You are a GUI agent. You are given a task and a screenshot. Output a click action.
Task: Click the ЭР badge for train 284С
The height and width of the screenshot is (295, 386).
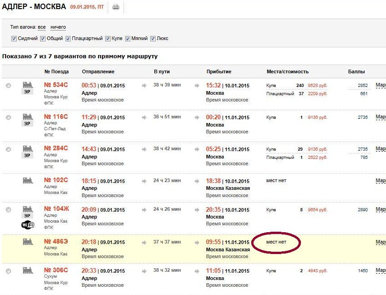coord(28,155)
